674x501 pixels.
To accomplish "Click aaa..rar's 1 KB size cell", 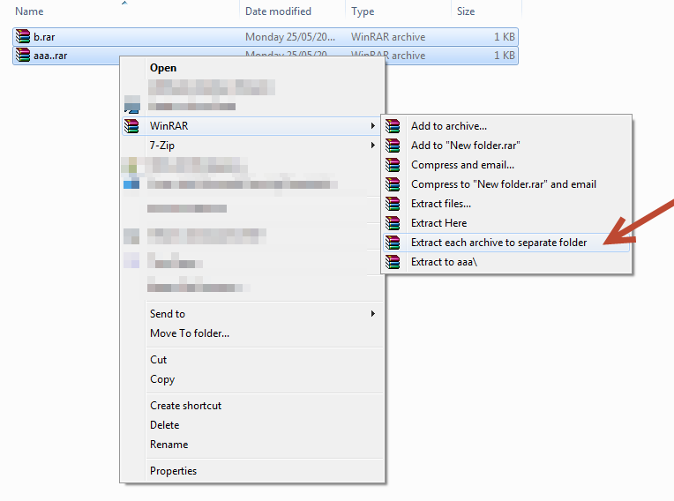I will coord(505,56).
